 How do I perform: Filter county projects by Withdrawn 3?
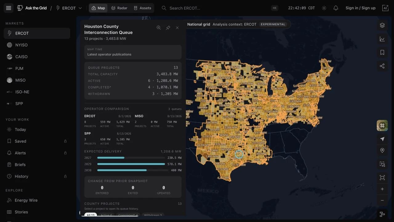click(153, 215)
